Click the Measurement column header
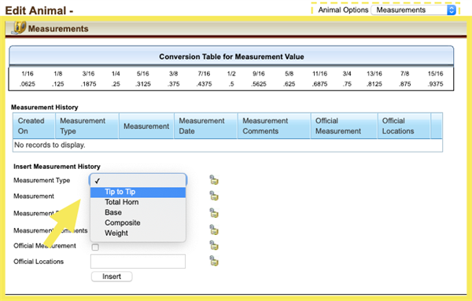The width and height of the screenshot is (472, 301). click(146, 126)
